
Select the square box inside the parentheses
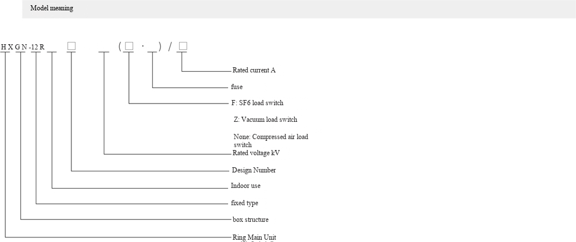click(129, 46)
